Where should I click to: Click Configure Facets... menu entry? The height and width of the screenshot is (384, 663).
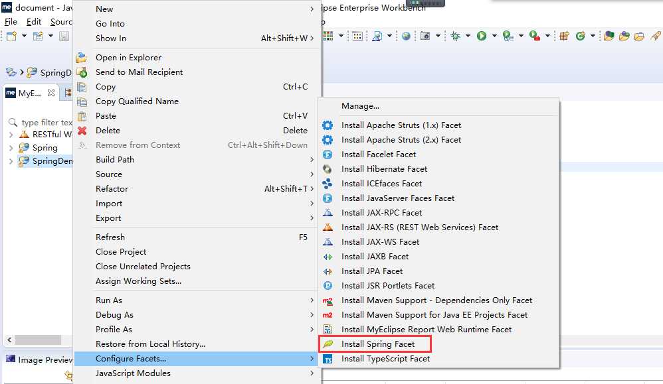point(197,359)
